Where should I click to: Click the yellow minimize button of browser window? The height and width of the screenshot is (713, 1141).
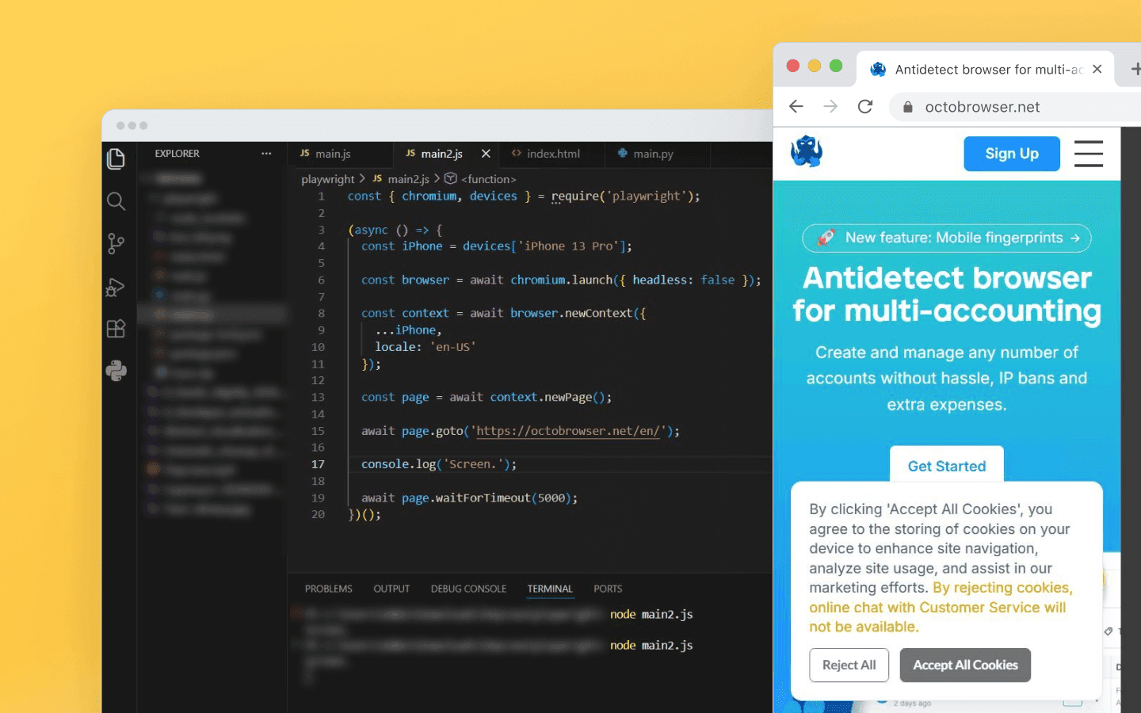[x=815, y=66]
